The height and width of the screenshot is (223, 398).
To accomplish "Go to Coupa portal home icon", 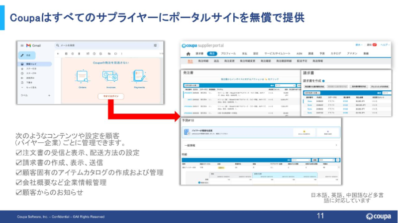I will pos(189,54).
